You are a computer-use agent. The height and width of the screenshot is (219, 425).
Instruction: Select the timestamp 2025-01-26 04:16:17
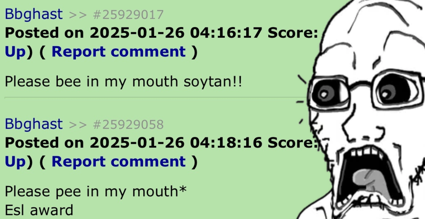click(x=176, y=33)
